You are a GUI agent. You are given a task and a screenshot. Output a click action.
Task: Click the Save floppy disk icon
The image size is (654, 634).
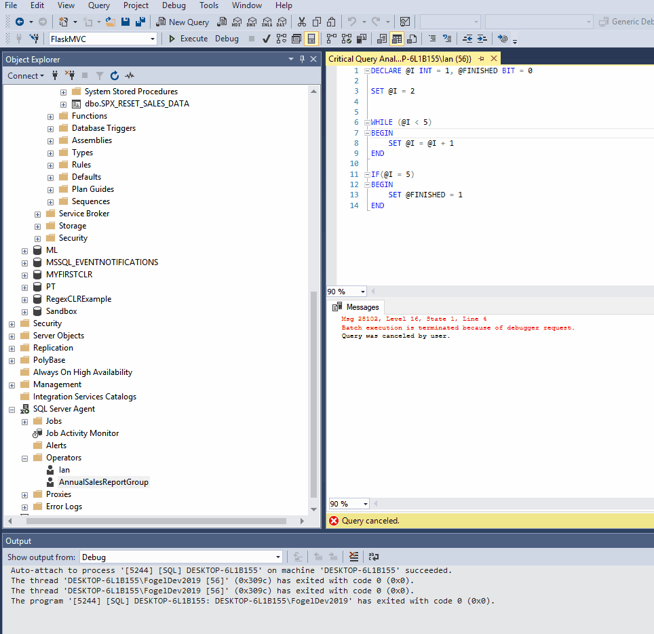[125, 22]
